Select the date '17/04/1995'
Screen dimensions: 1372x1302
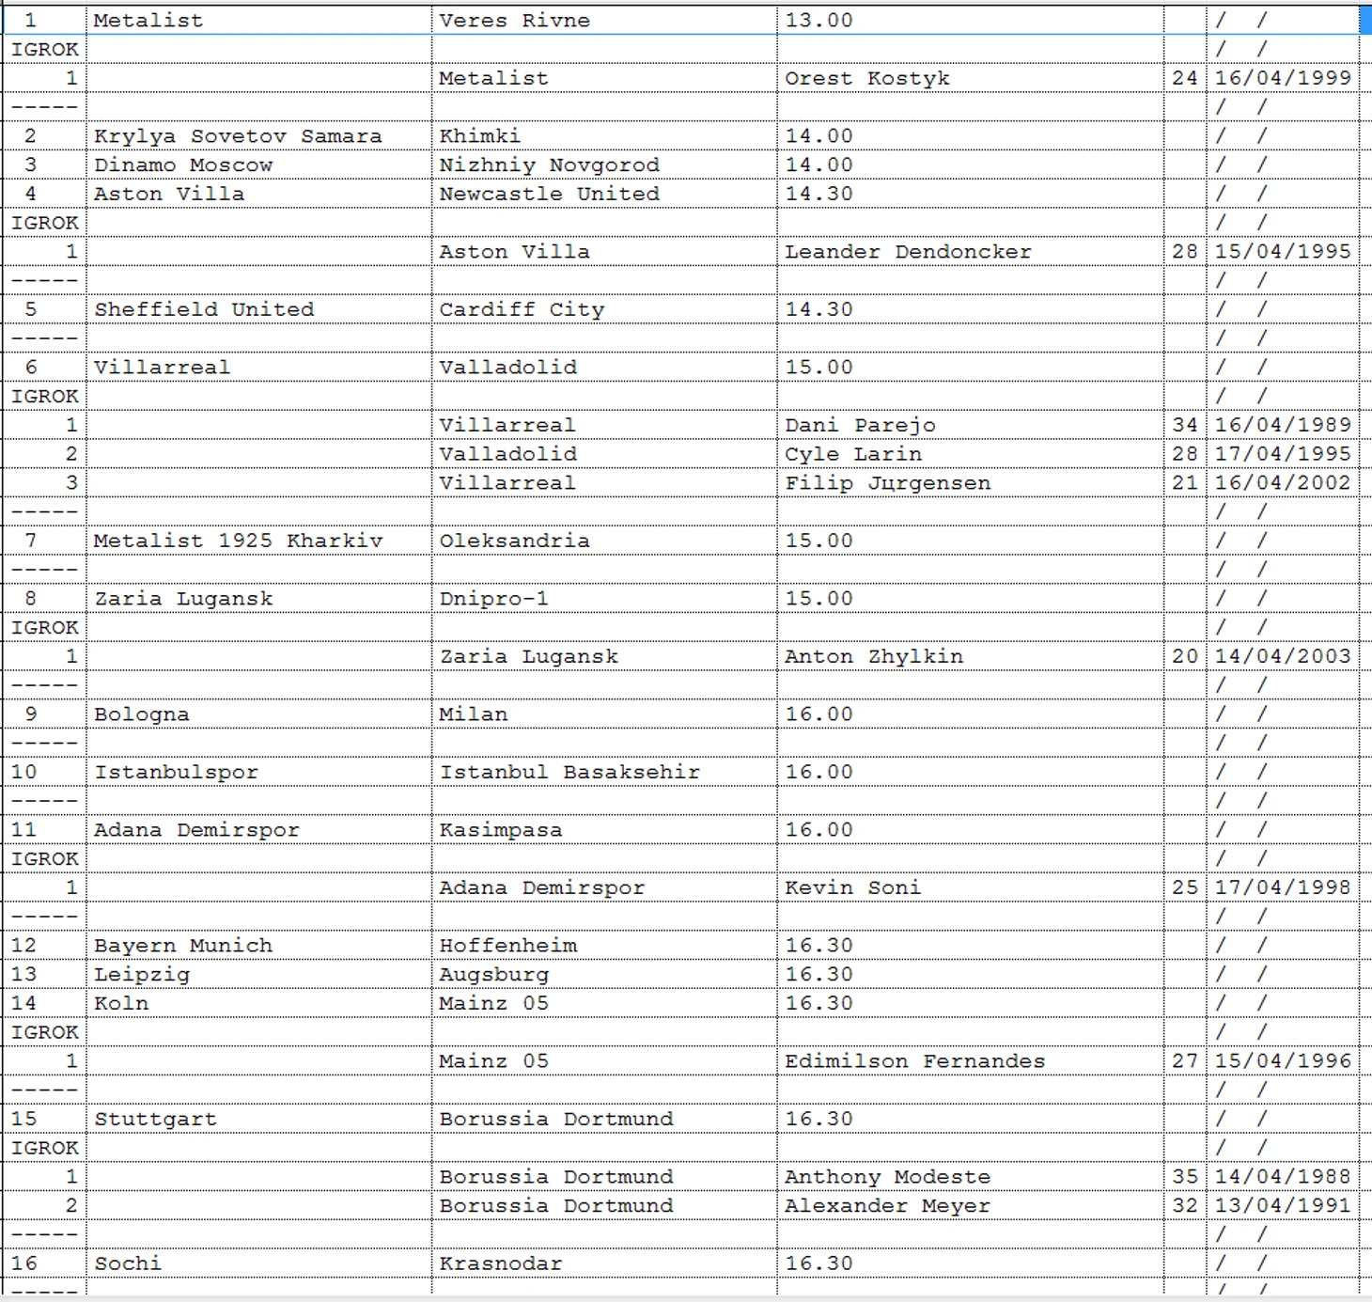tap(1283, 454)
